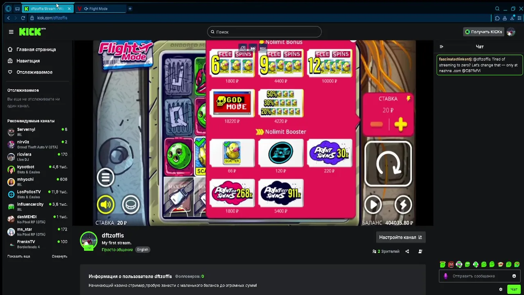Click Показать еще under recommended channels
The width and height of the screenshot is (524, 295).
[18, 256]
